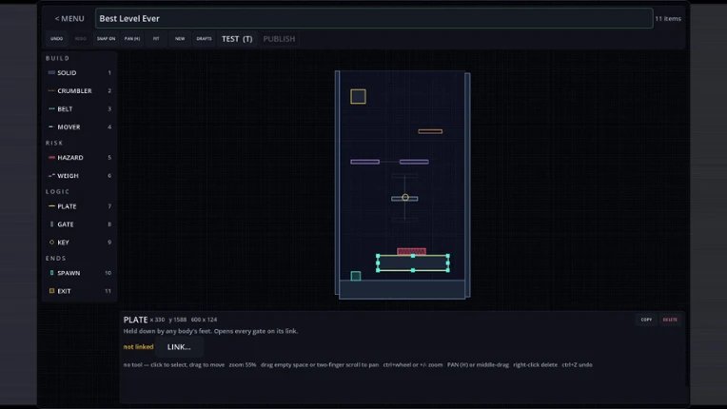Click the FIT view button
The image size is (727, 409).
156,39
